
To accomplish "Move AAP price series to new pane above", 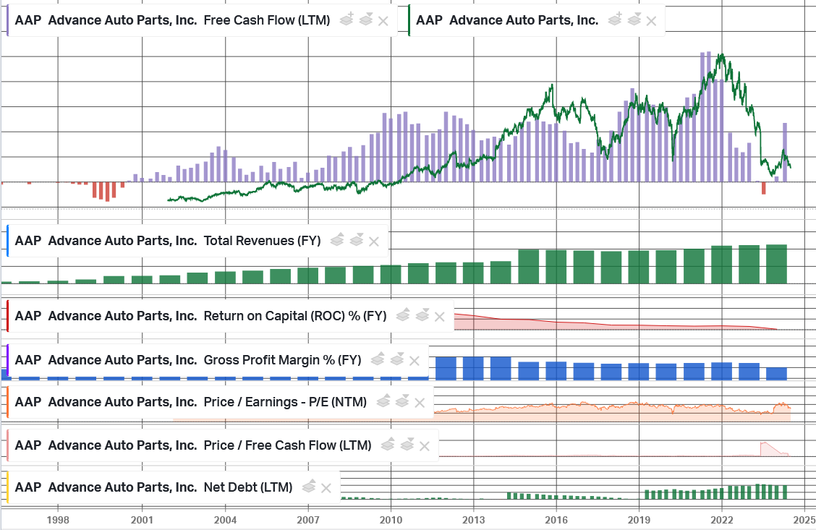I will pos(615,20).
